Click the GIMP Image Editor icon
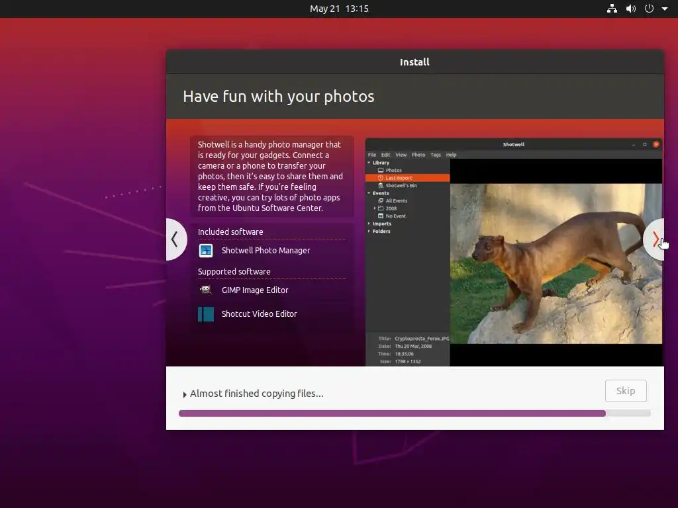Image resolution: width=678 pixels, height=508 pixels. [206, 290]
